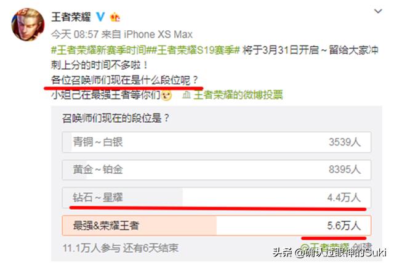Image resolution: width=394 pixels, height=265 pixels.
Task: Click 来自 iPhone XS Max source
Action: tap(147, 35)
